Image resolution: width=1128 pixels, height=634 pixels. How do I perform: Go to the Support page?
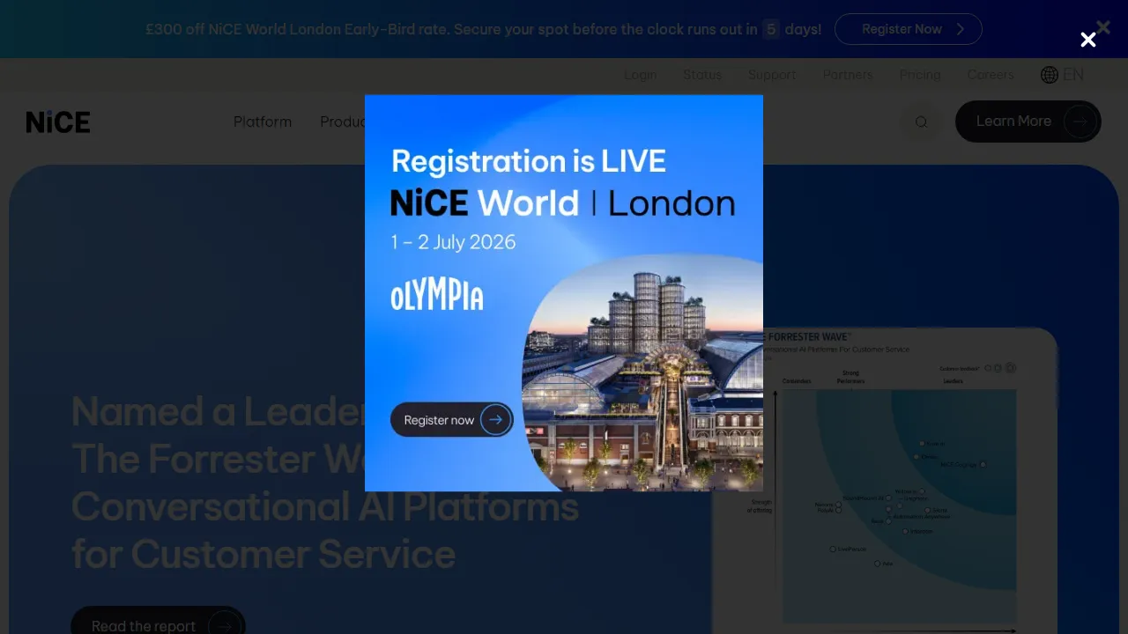pos(772,75)
